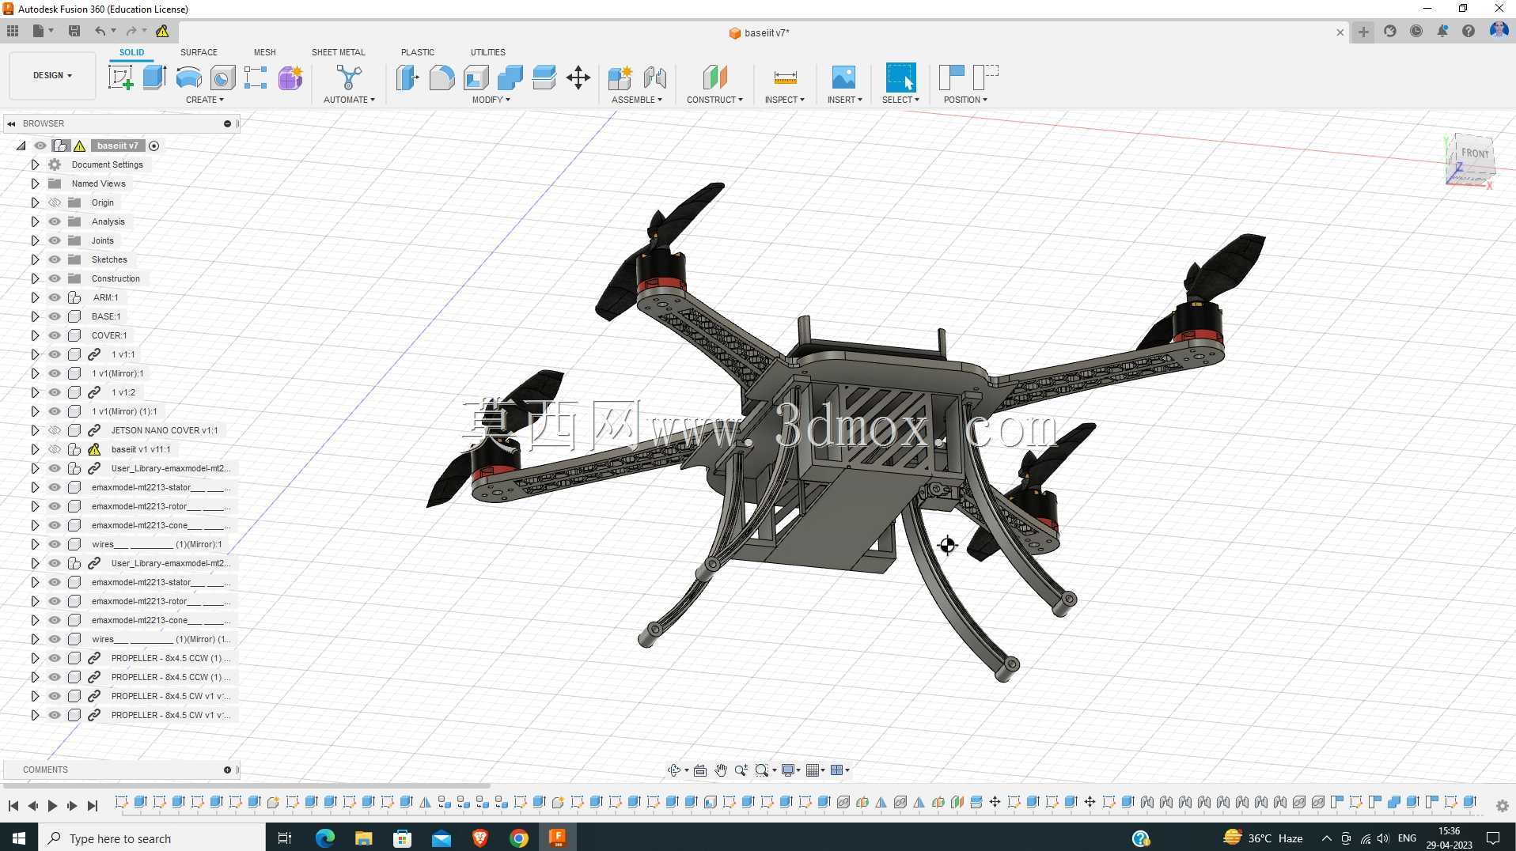Expand the Analysis folder
The width and height of the screenshot is (1516, 851).
click(35, 221)
